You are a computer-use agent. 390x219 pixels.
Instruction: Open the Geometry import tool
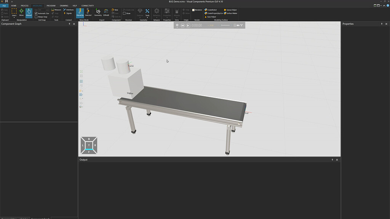click(98, 13)
